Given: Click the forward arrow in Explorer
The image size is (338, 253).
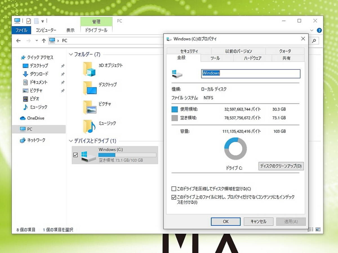Looking at the screenshot, I should (28, 41).
